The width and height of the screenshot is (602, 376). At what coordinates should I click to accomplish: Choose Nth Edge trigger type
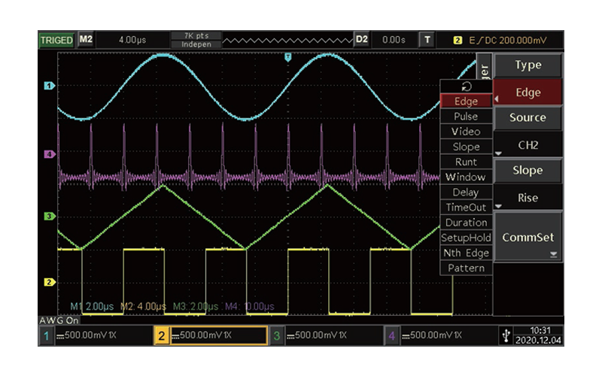coord(466,253)
